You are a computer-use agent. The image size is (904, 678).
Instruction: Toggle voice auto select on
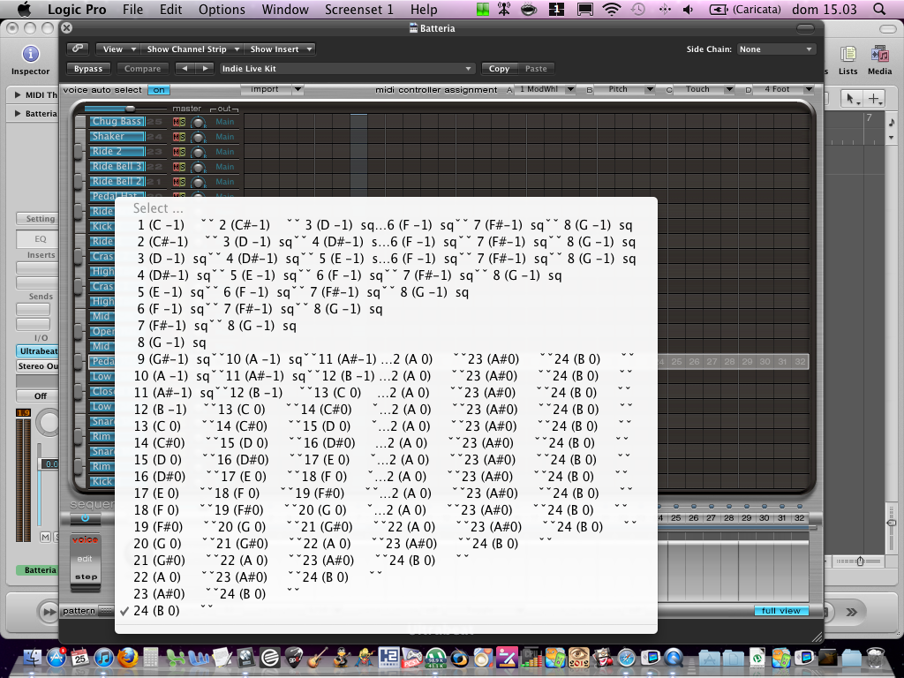159,90
